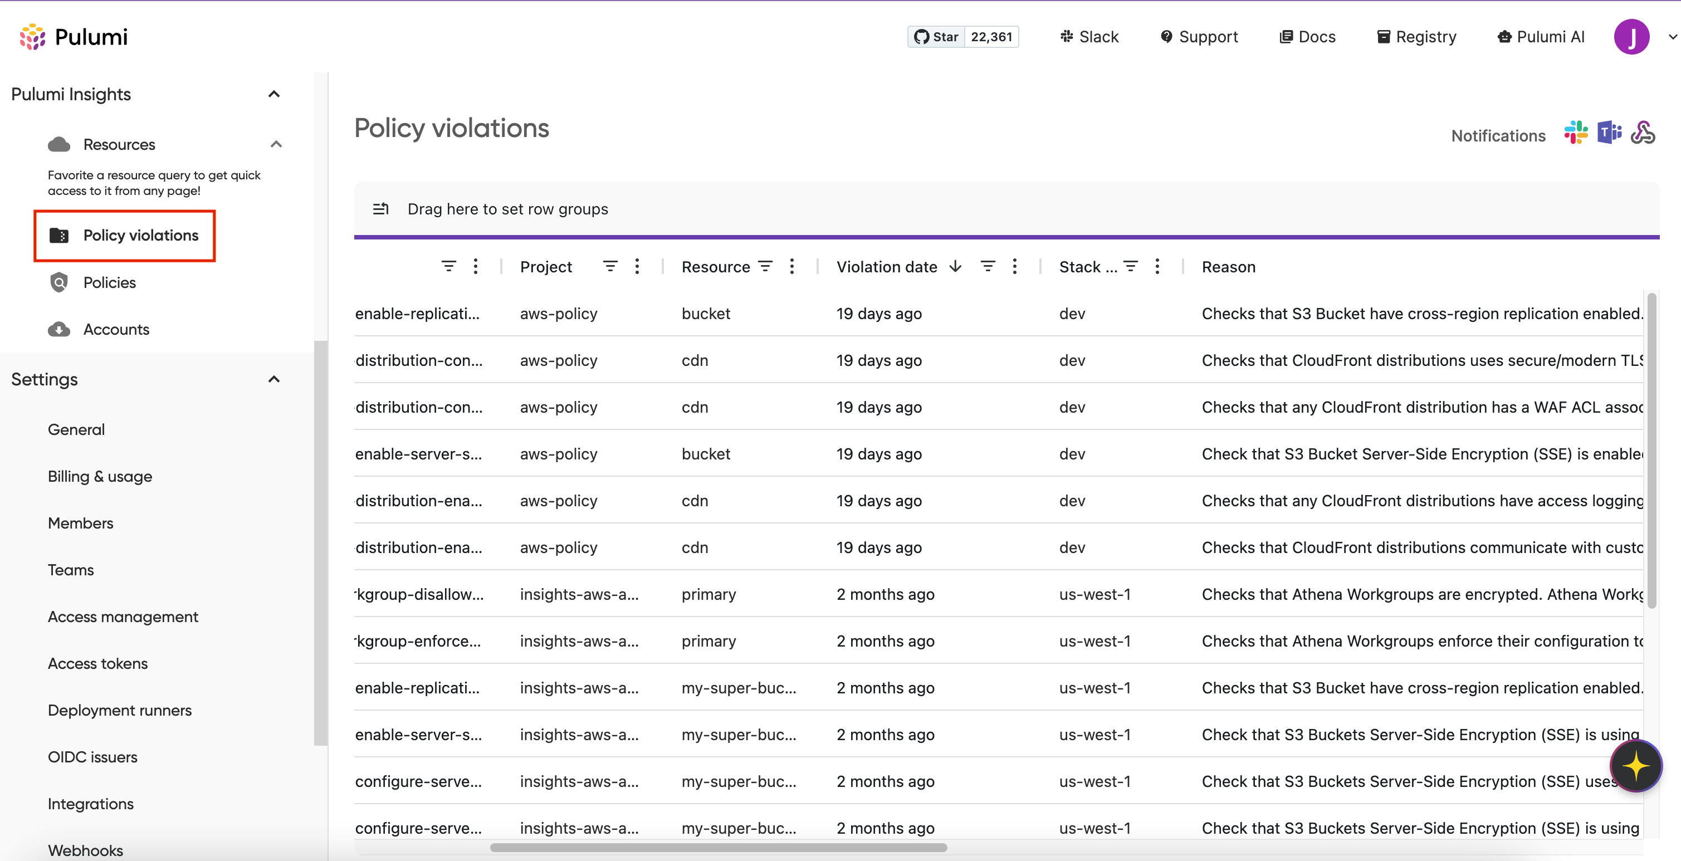Screen dimensions: 1681x861
Task: Open the Resource column three-dot menu
Action: (791, 266)
